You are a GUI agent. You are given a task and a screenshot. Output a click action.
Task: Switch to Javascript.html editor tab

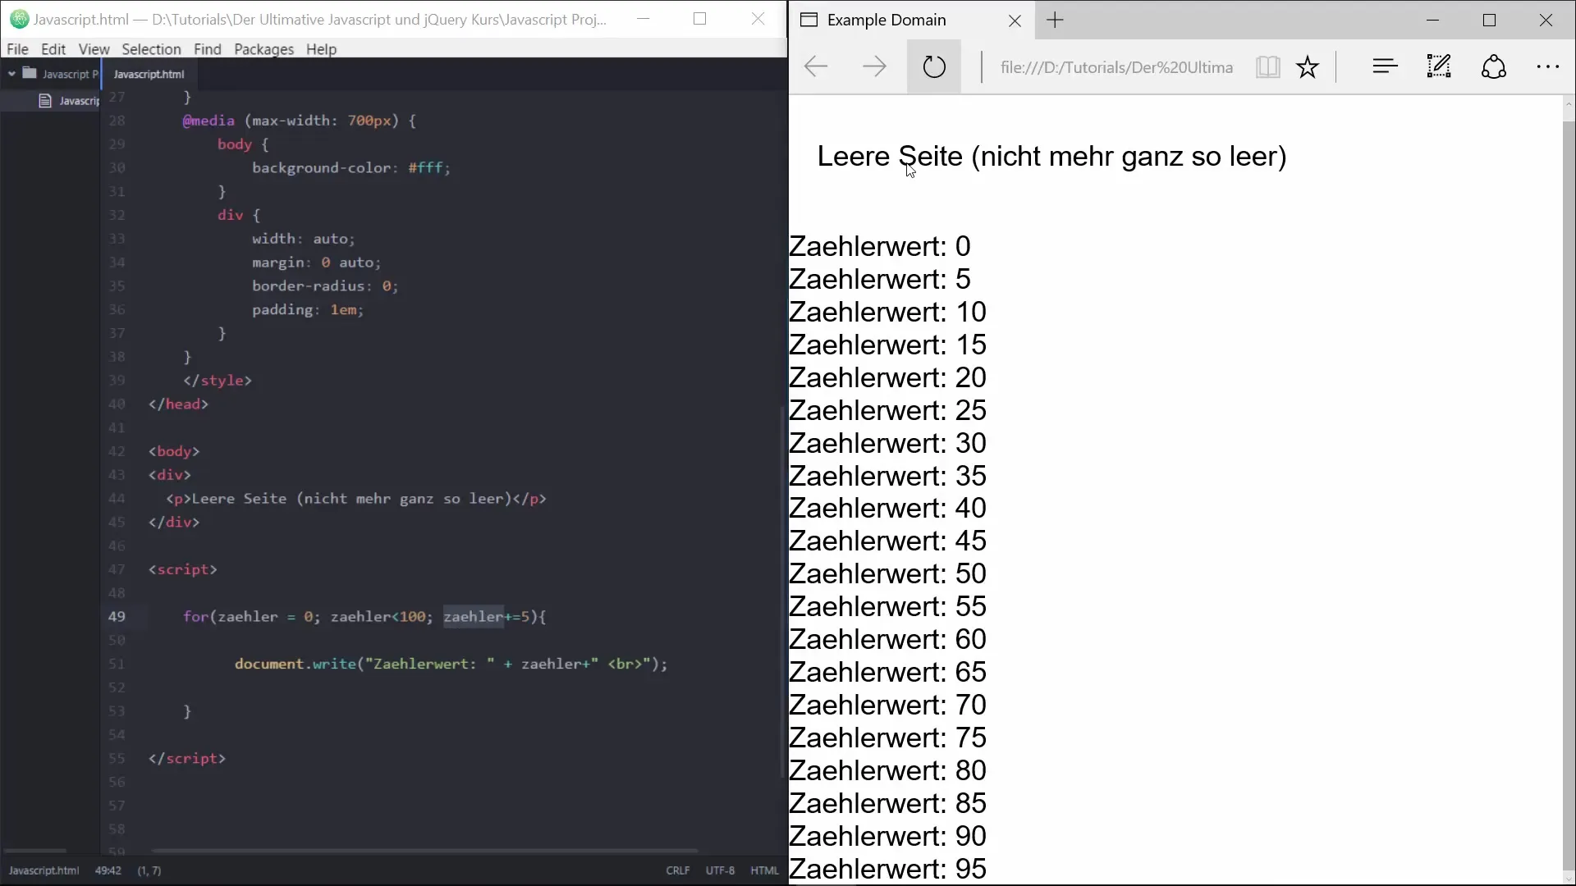[x=149, y=74]
